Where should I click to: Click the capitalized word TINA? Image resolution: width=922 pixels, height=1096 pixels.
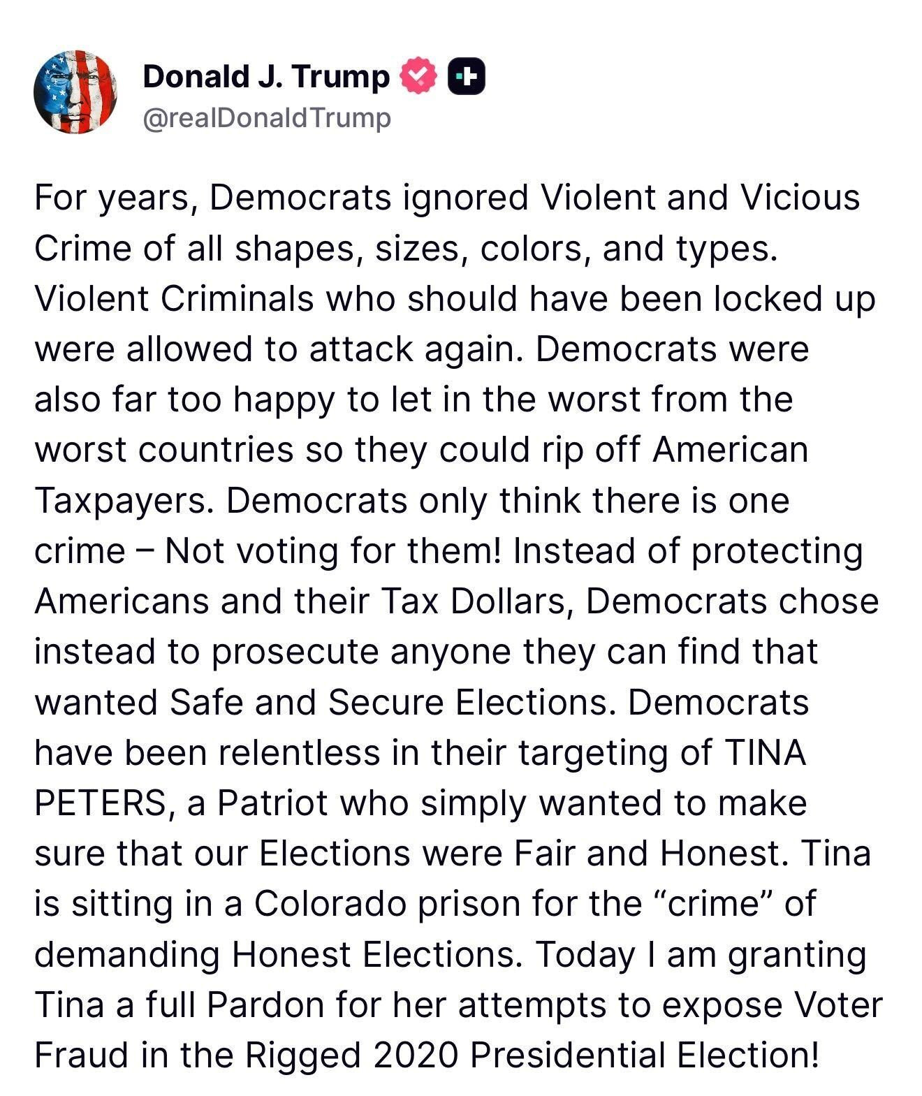[x=766, y=752]
